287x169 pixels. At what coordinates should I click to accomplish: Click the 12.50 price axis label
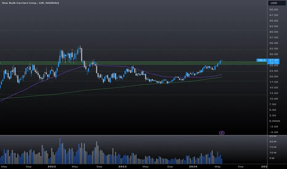pos(273,93)
